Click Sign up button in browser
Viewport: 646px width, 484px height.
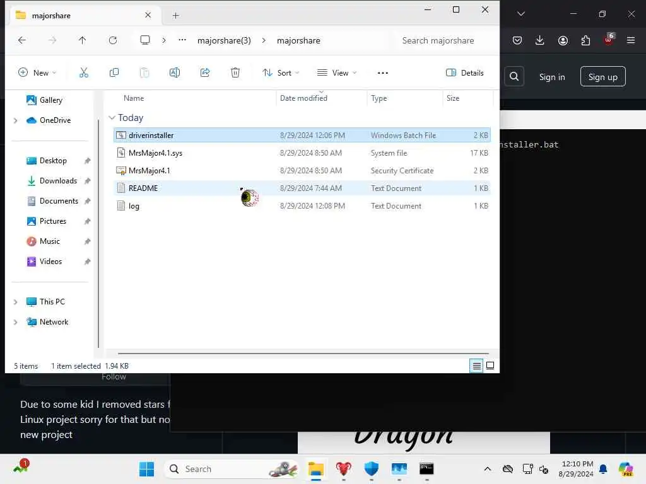click(x=602, y=76)
